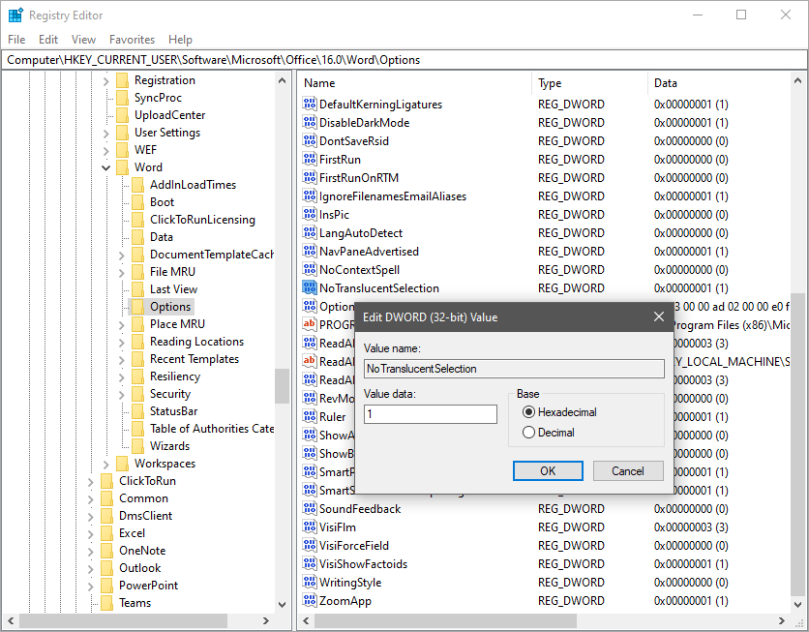Expand the File MRU key
The height and width of the screenshot is (632, 809).
[x=121, y=272]
